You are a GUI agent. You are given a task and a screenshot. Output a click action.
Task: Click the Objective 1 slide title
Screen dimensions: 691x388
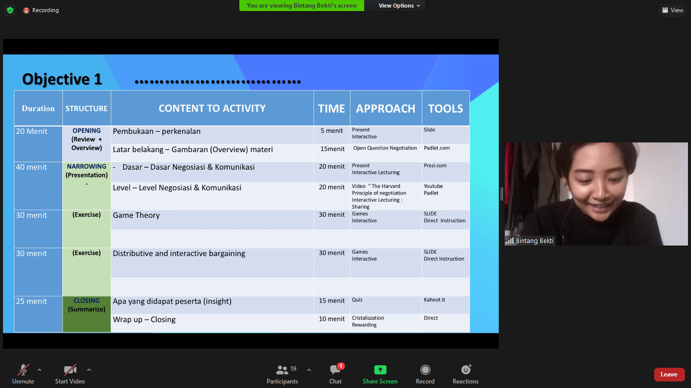pyautogui.click(x=62, y=79)
